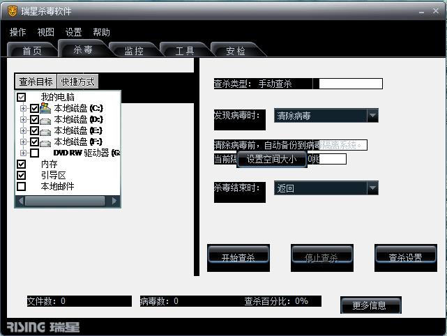Screen dimensions: 447x336
Task: Check the DVD RW 驱动器 checkbox
Action: coord(34,153)
